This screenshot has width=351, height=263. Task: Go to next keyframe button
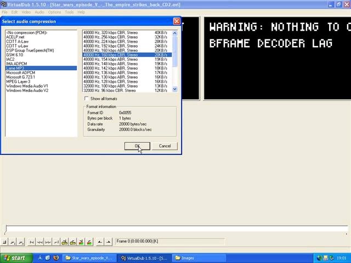click(72, 242)
